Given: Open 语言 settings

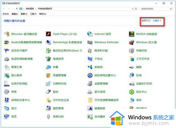Looking at the screenshot, I should coord(10,116).
